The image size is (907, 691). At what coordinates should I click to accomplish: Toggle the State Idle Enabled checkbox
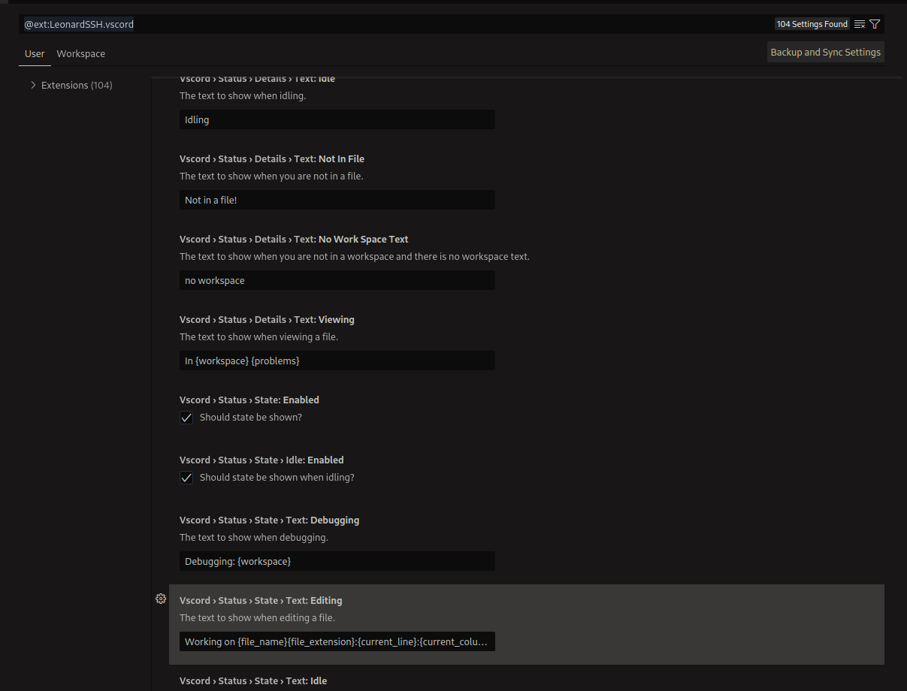[186, 478]
